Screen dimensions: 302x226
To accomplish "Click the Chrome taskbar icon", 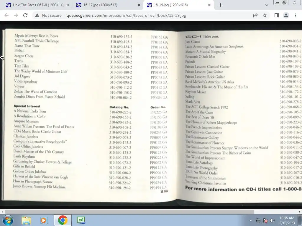I will [63, 220].
